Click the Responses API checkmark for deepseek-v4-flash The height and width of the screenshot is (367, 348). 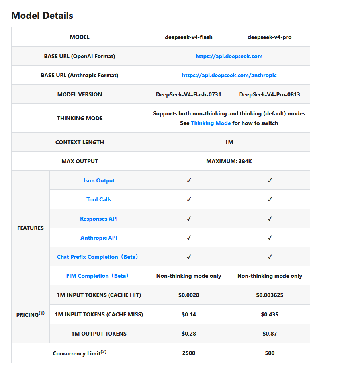pyautogui.click(x=189, y=219)
